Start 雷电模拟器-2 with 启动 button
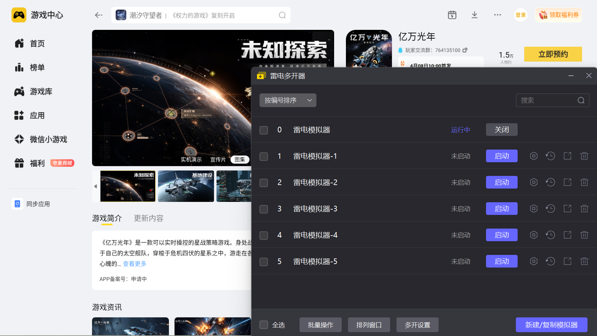 [501, 182]
